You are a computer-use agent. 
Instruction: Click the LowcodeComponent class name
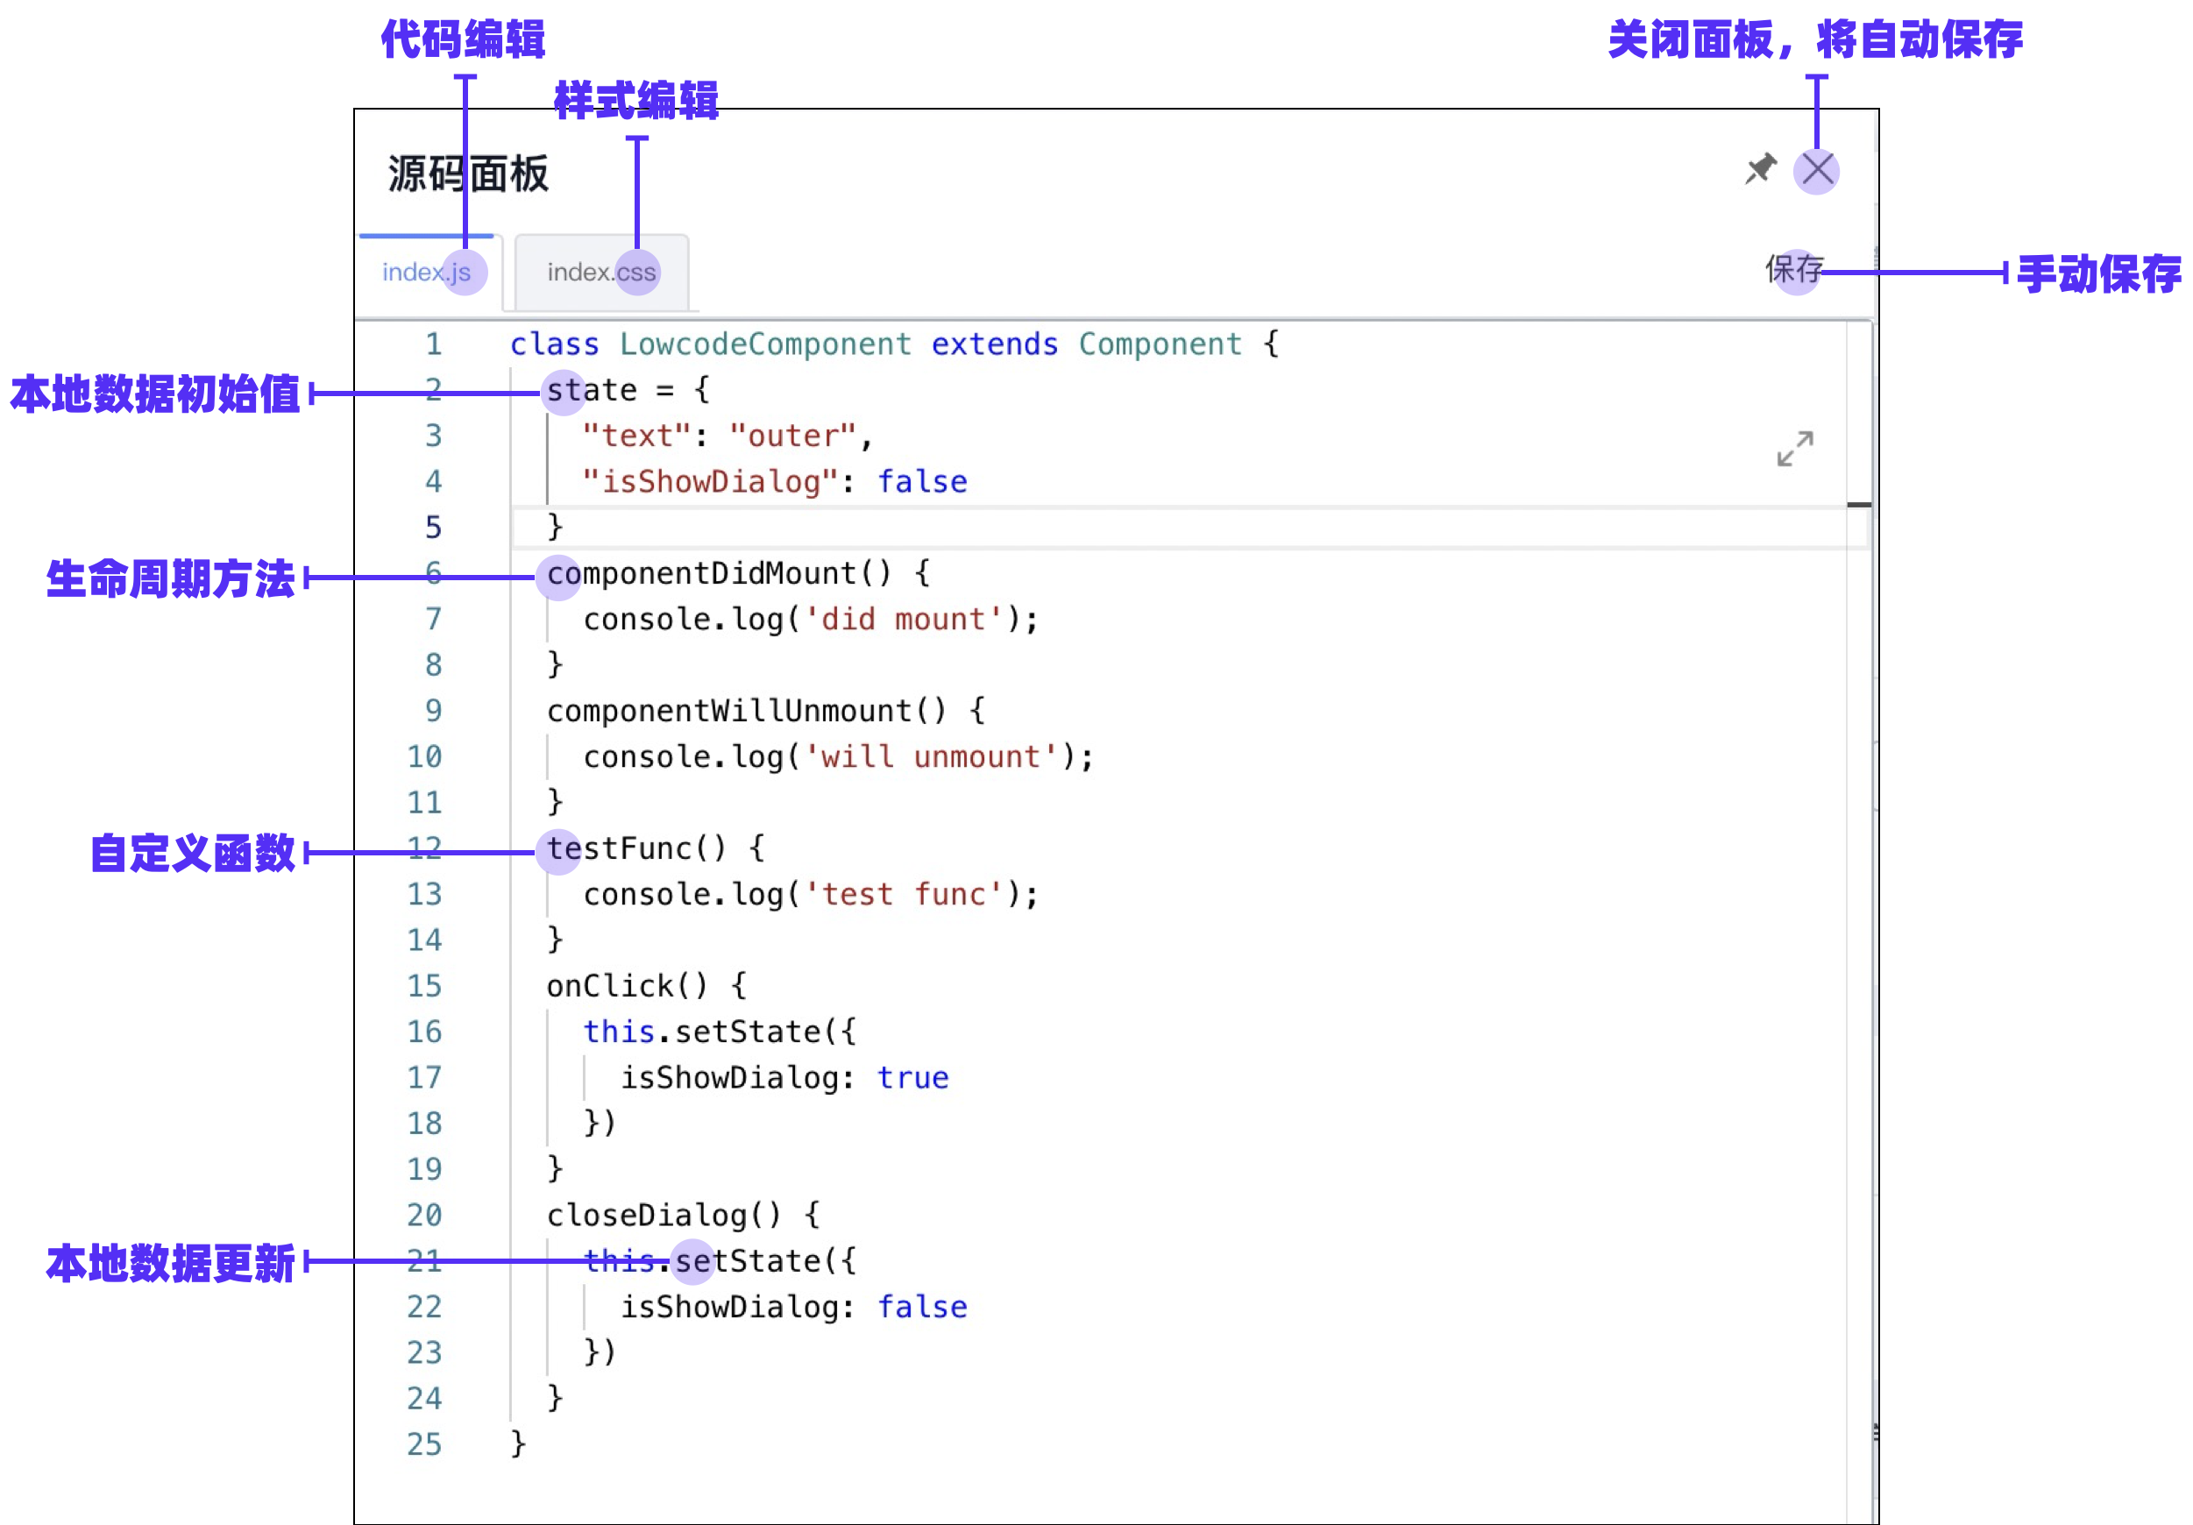765,344
